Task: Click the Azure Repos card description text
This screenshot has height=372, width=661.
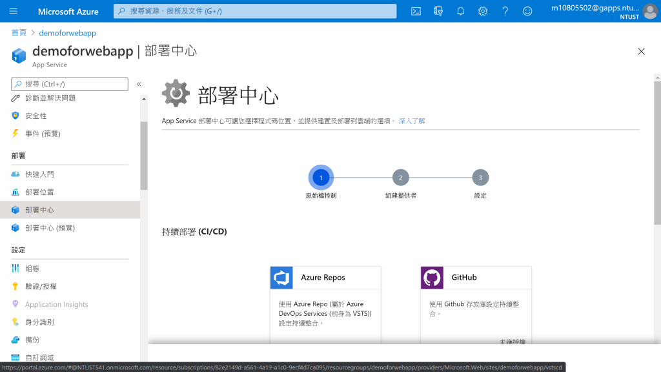Action: [x=325, y=313]
